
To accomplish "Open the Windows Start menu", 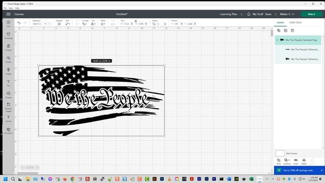I will pos(6,179).
